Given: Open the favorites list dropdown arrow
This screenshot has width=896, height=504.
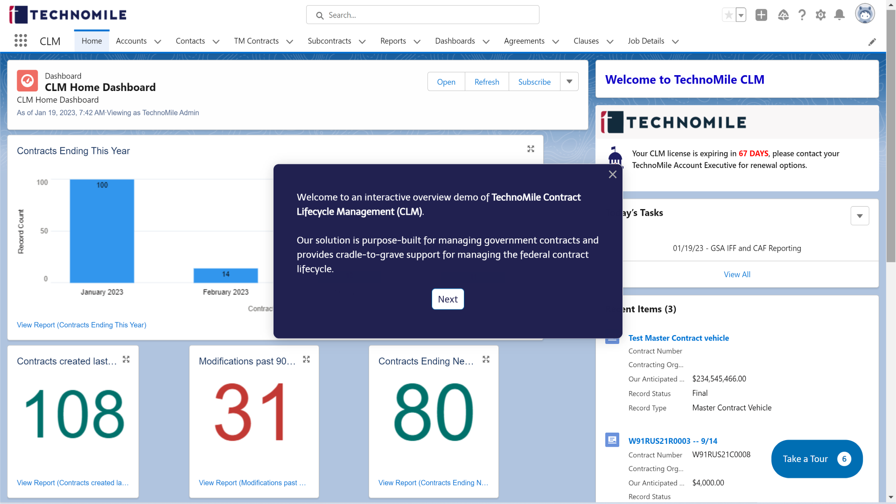Looking at the screenshot, I should coord(741,15).
